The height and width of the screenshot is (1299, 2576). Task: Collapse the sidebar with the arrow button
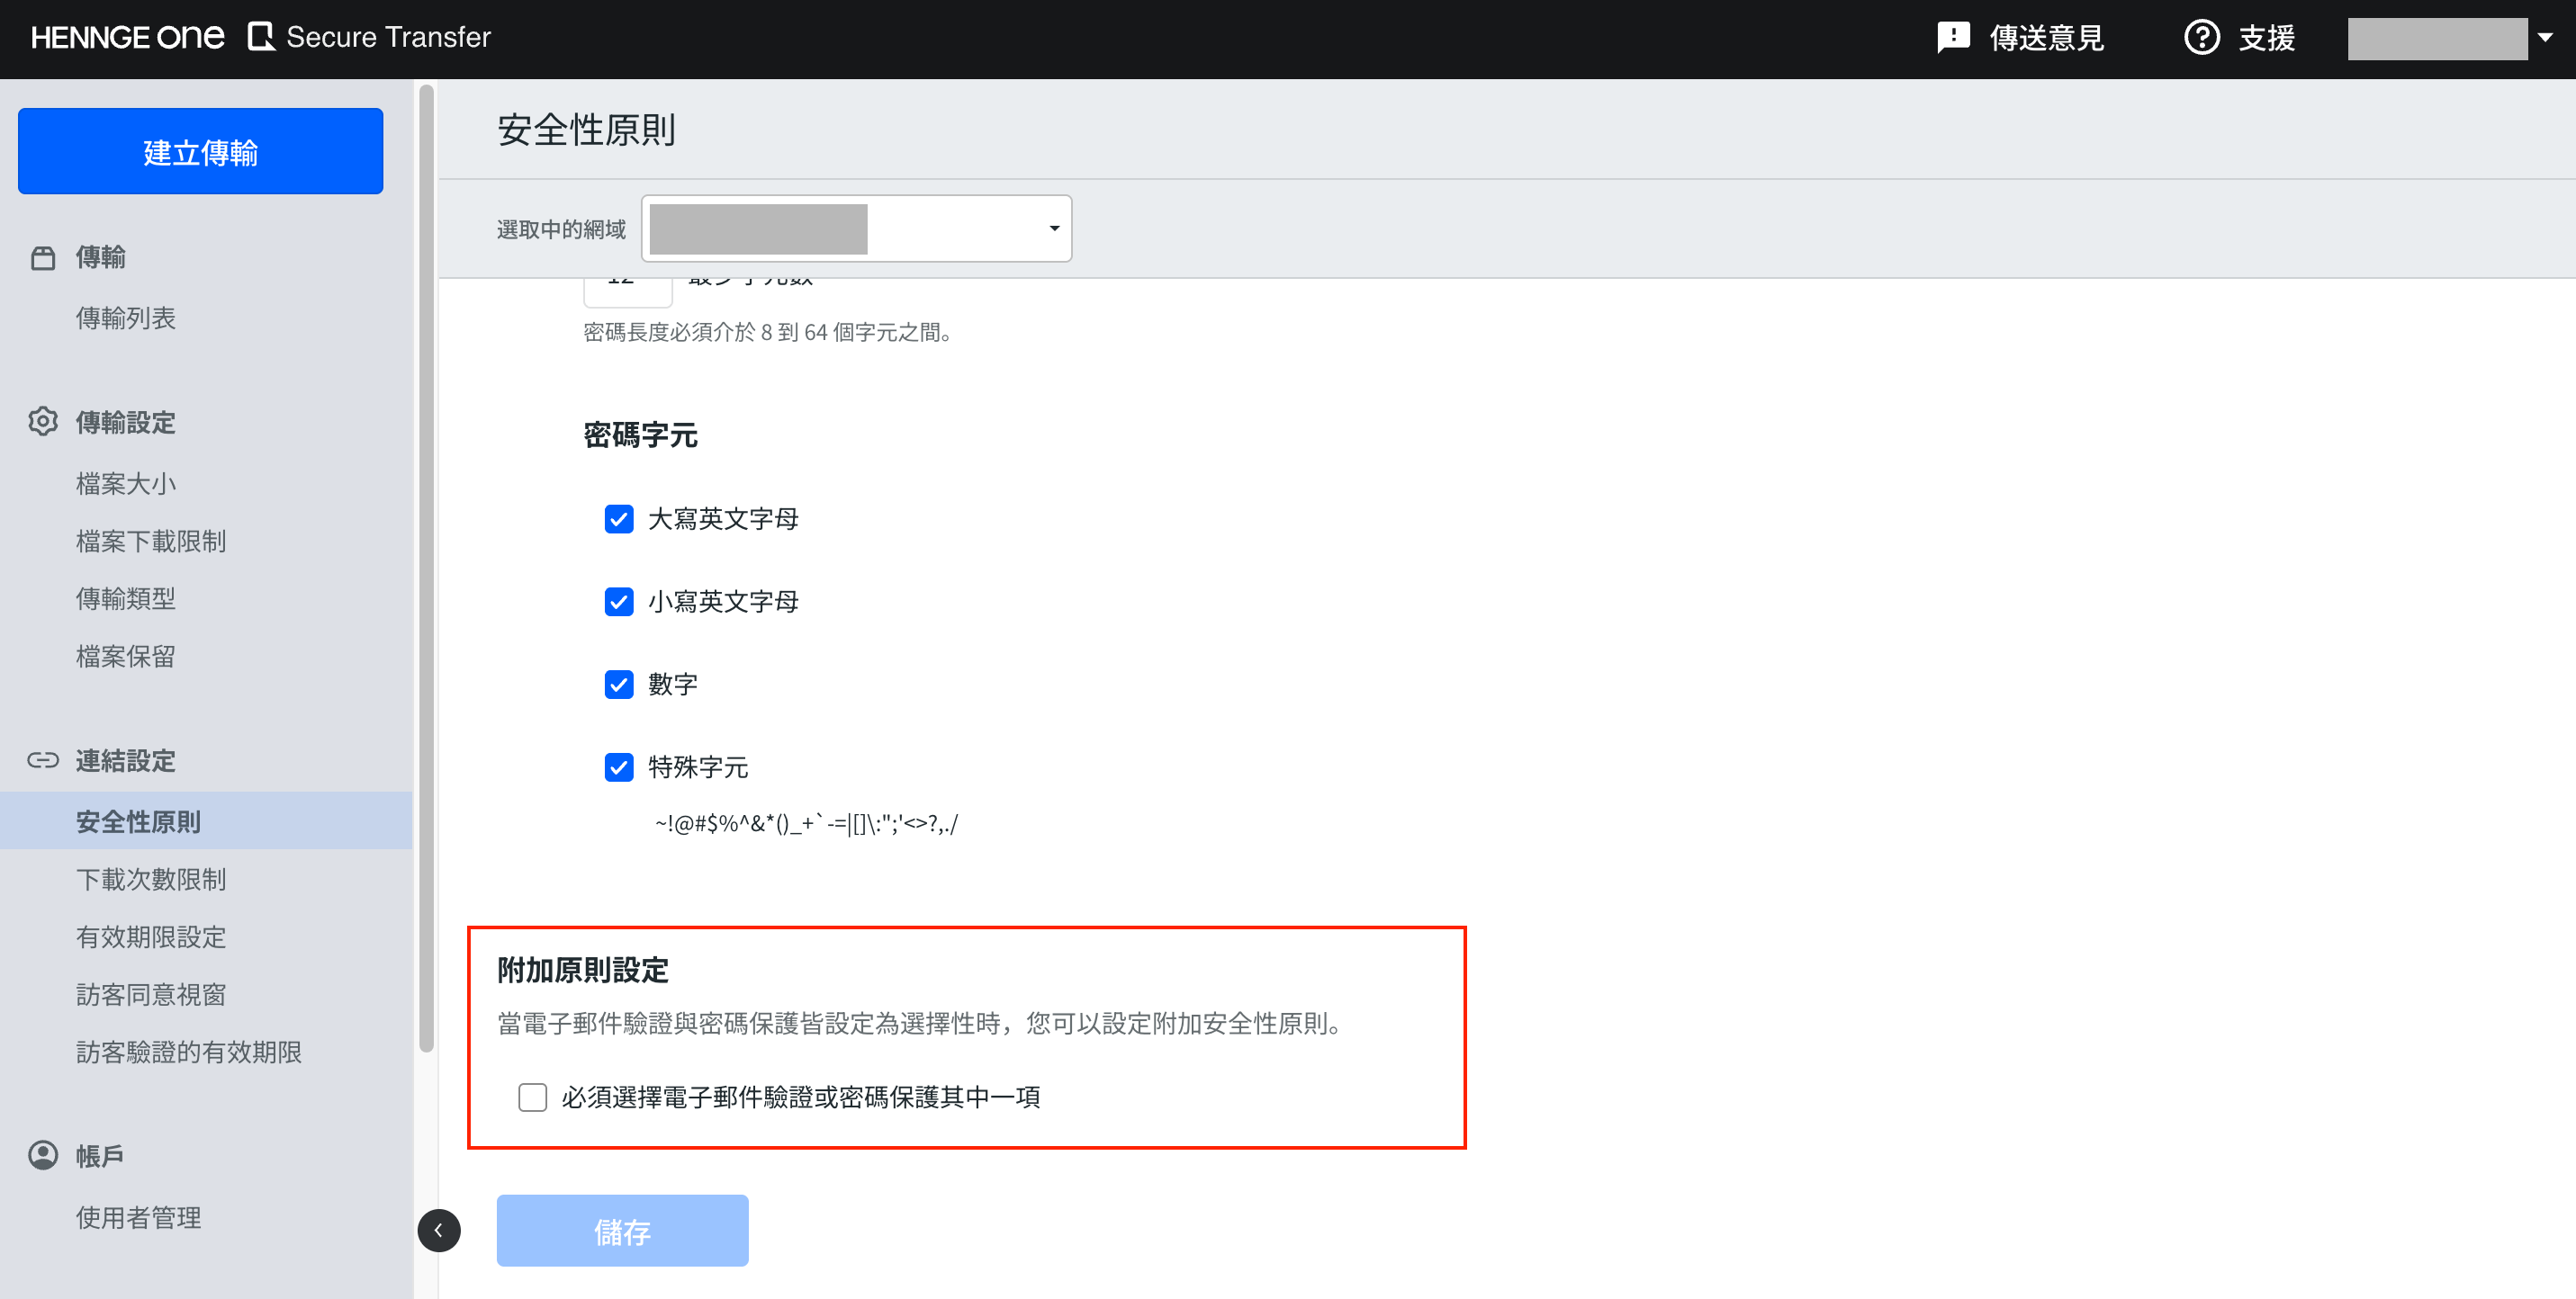439,1230
